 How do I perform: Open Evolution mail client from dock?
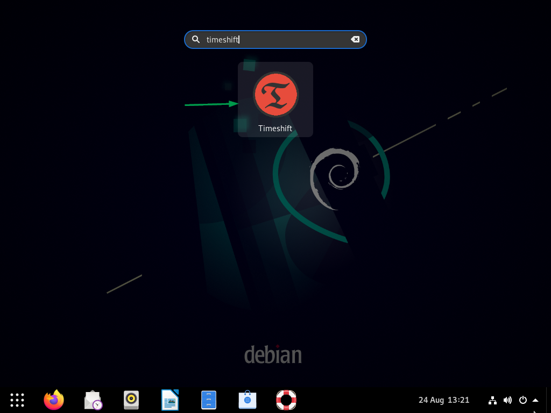[93, 400]
